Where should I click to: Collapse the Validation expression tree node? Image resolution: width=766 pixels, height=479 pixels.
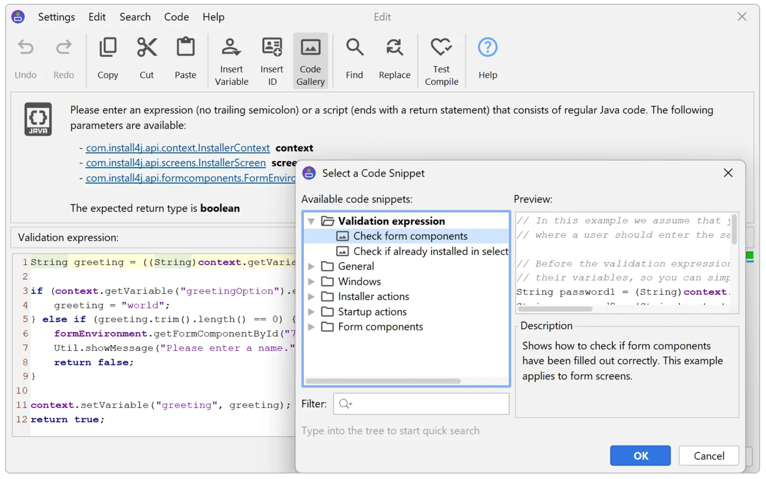[x=311, y=221]
